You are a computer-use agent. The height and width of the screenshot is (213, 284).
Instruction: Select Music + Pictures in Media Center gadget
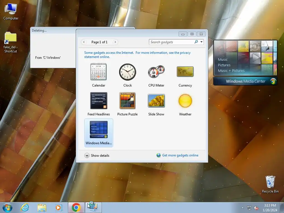231,70
